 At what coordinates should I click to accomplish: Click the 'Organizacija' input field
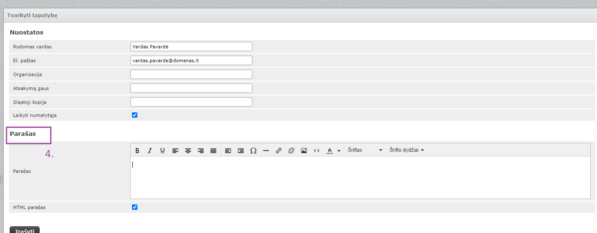click(x=191, y=74)
